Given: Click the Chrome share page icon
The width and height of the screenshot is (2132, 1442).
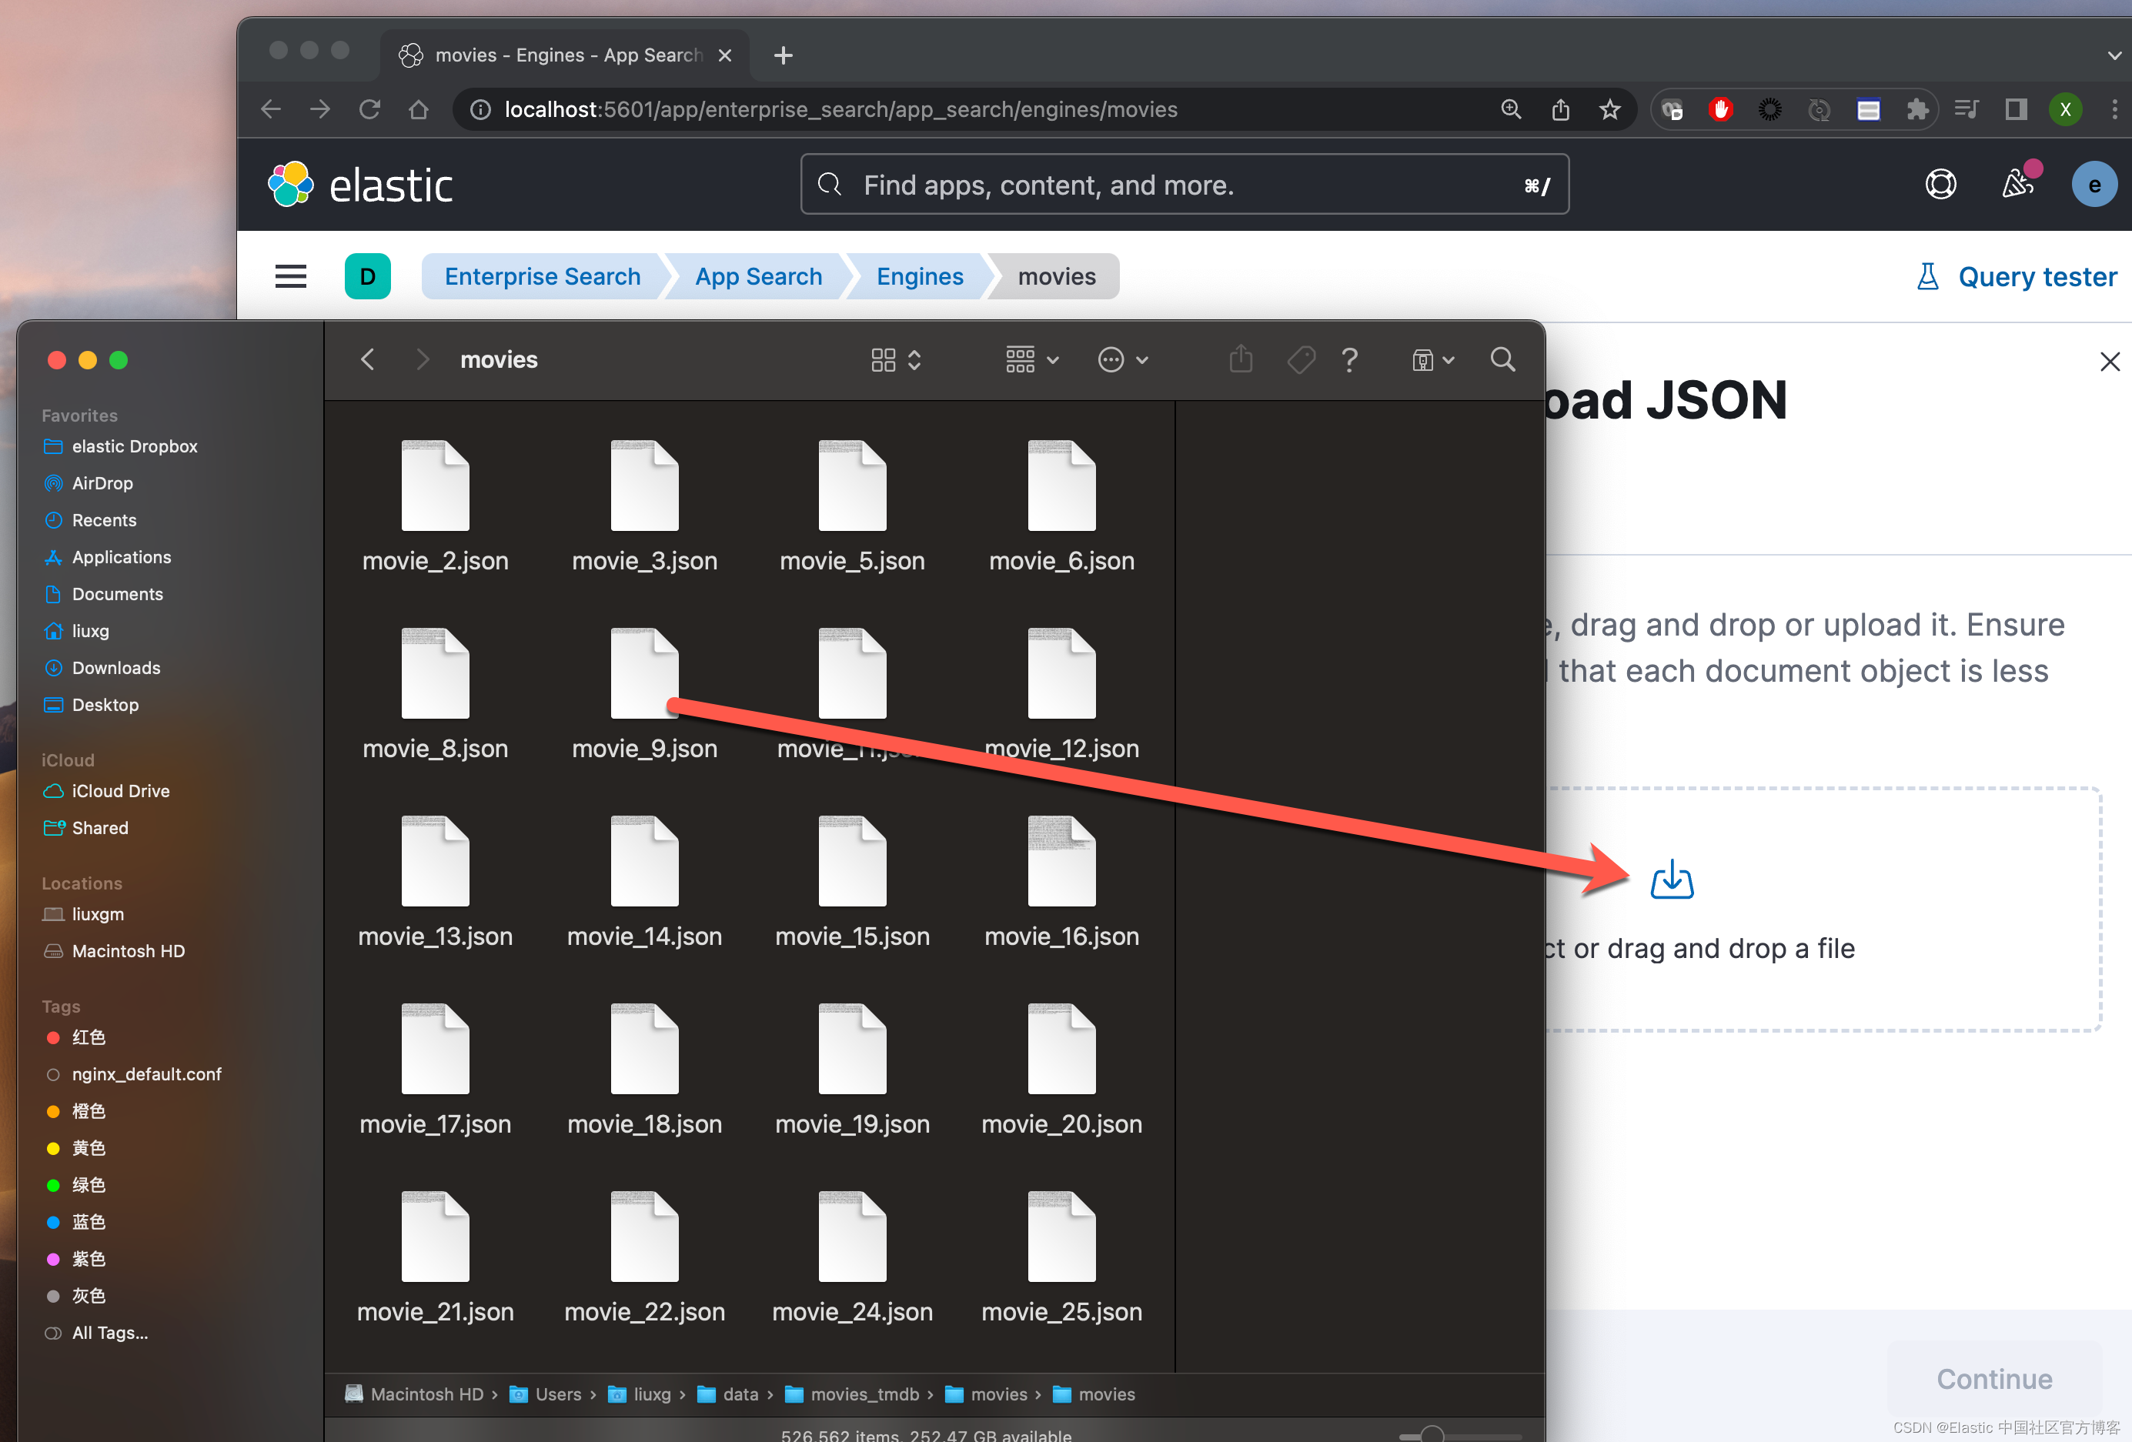Looking at the screenshot, I should pos(1559,109).
